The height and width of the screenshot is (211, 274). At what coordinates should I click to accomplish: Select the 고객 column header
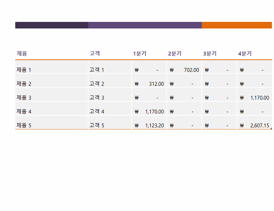pyautogui.click(x=95, y=54)
